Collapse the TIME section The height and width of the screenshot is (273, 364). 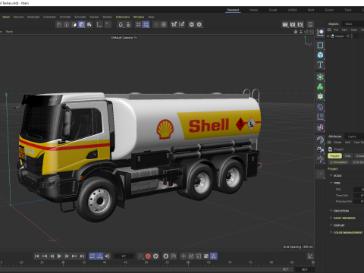(337, 183)
